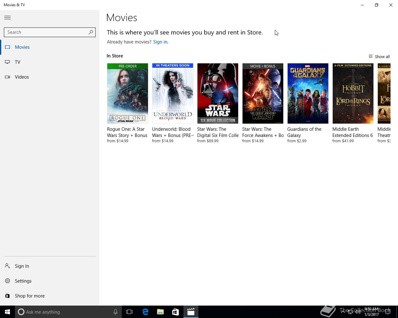Viewport: 398px width, 318px height.
Task: Open the Videos section
Action: [50, 77]
